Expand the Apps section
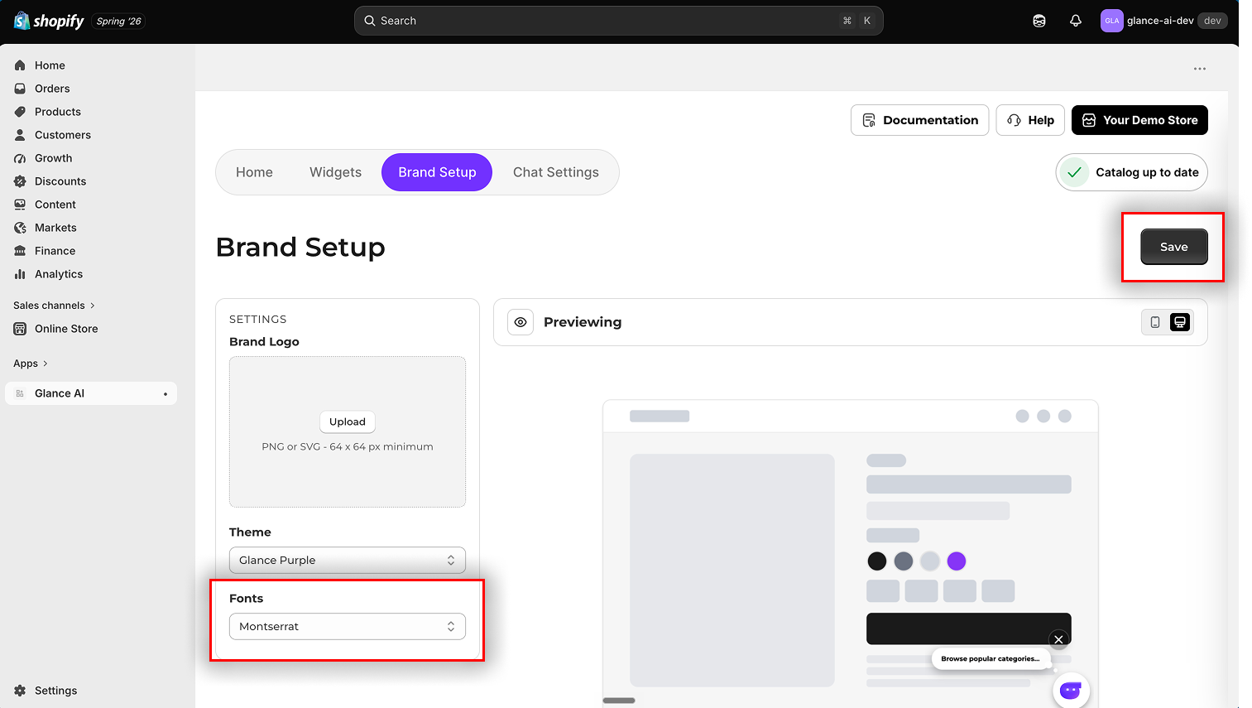 click(31, 364)
